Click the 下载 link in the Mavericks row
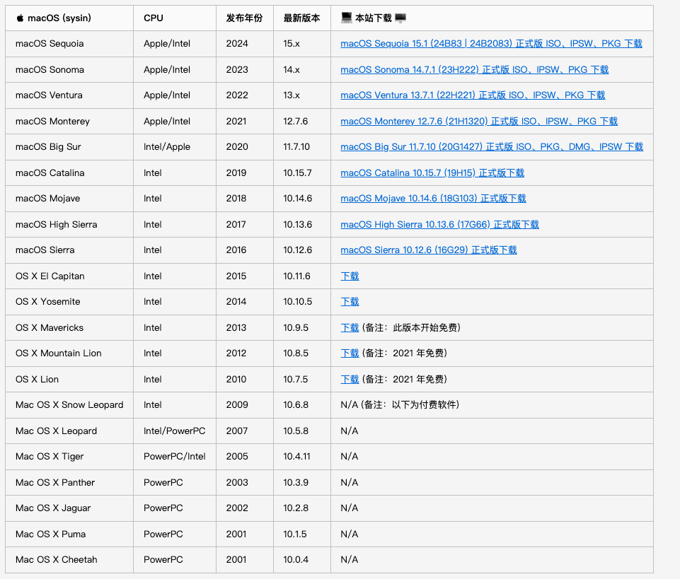Viewport: 680px width, 579px height. (350, 327)
